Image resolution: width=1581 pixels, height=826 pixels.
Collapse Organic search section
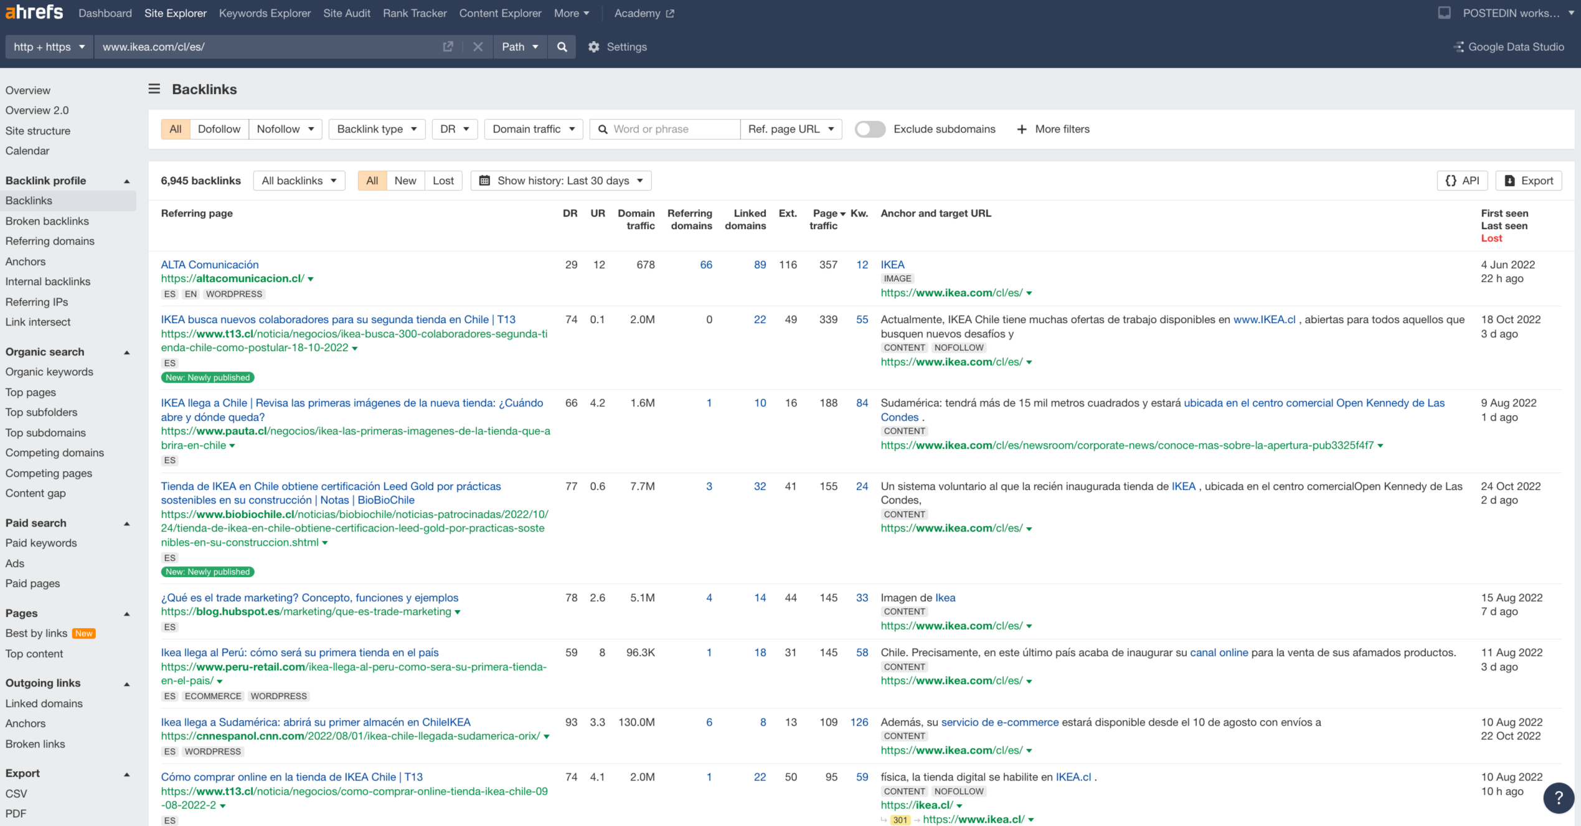127,352
